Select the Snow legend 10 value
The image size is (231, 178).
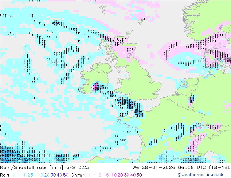(114, 175)
